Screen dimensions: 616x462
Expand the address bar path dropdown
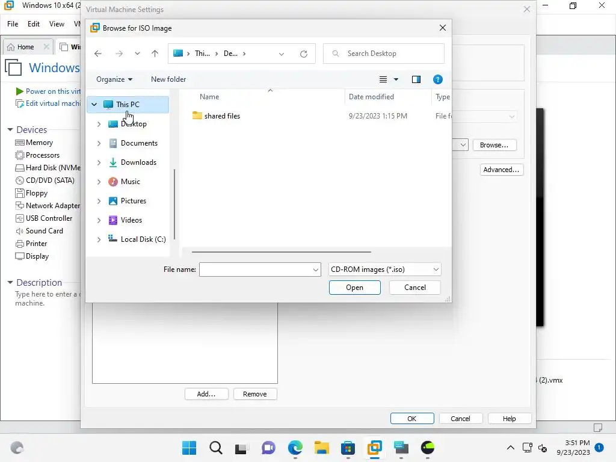pos(282,54)
